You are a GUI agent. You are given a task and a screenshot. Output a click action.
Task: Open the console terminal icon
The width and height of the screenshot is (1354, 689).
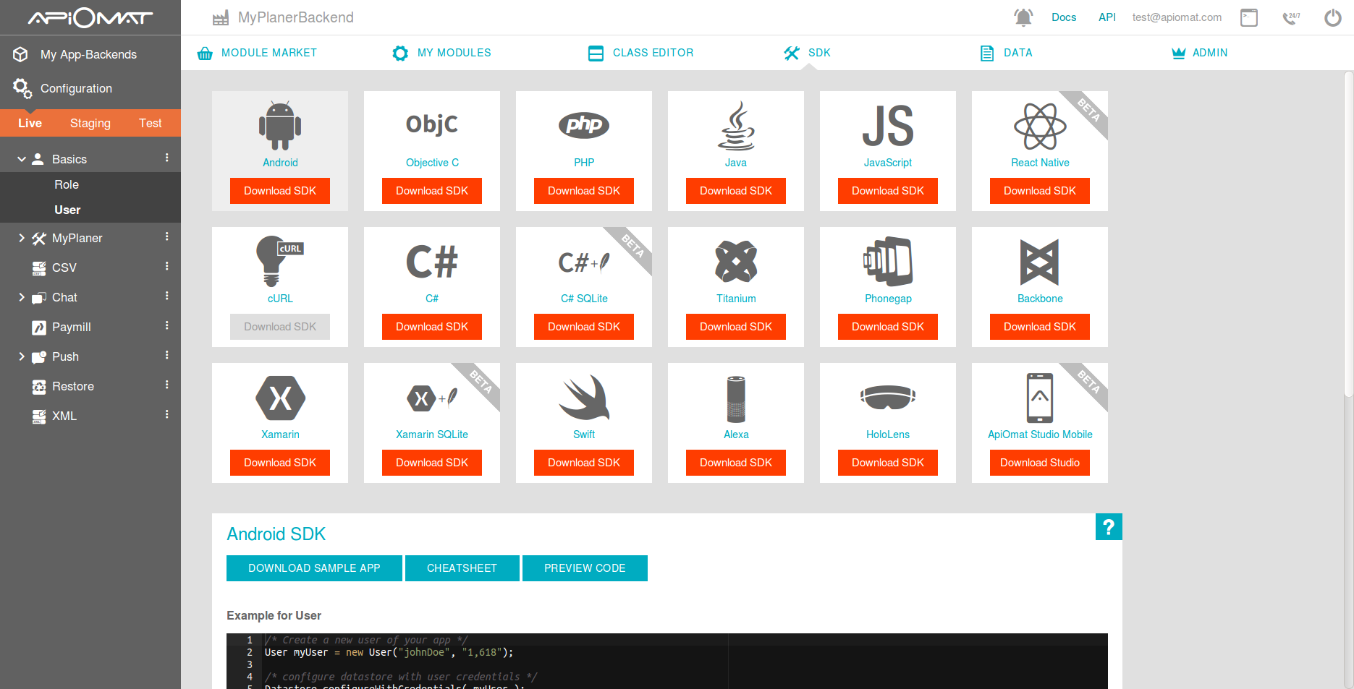1249,17
